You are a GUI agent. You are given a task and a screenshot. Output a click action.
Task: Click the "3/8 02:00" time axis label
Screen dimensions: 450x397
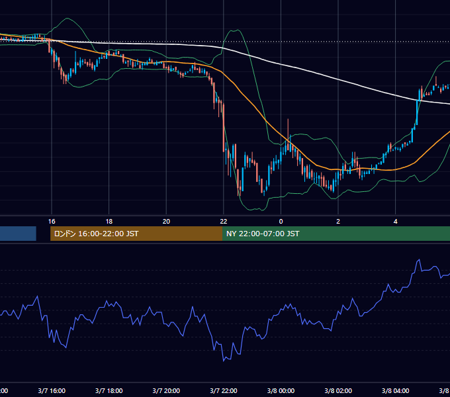tap(338, 390)
